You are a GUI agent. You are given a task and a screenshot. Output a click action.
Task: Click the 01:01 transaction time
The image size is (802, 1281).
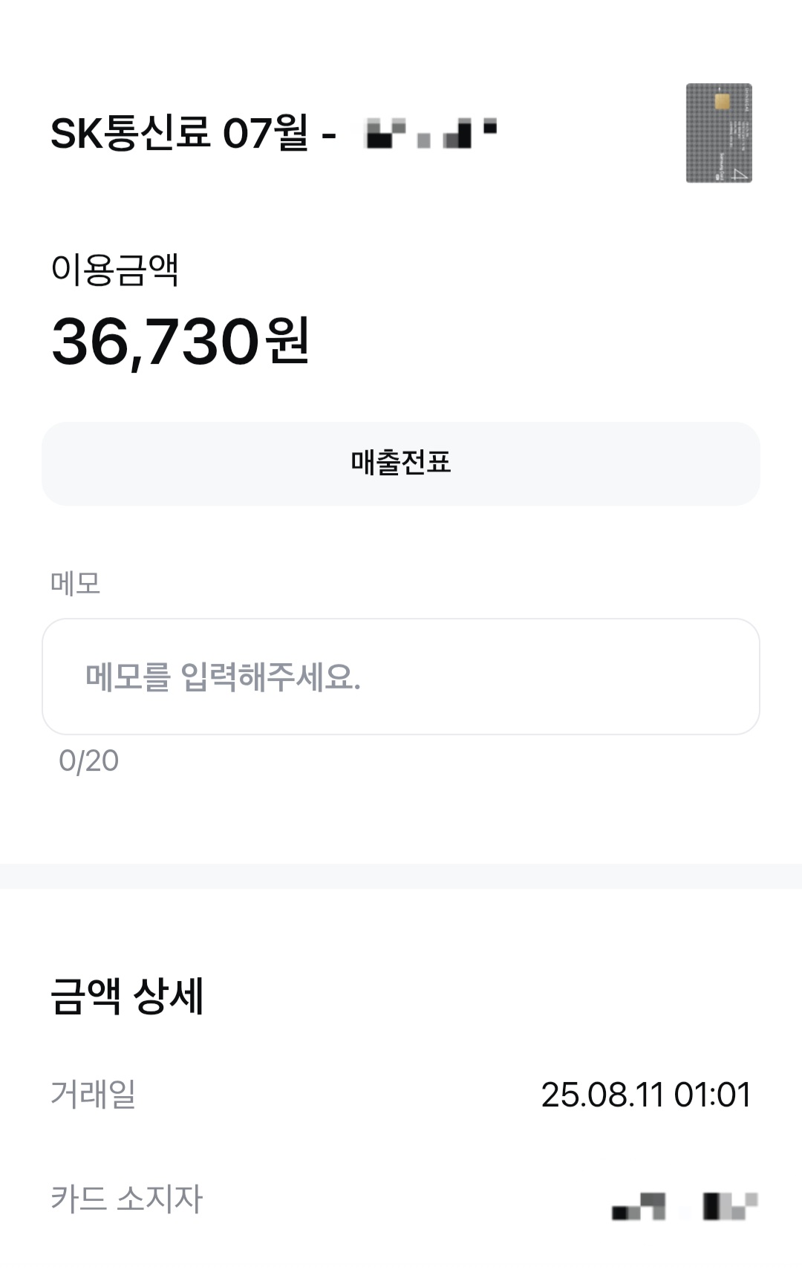(713, 1095)
